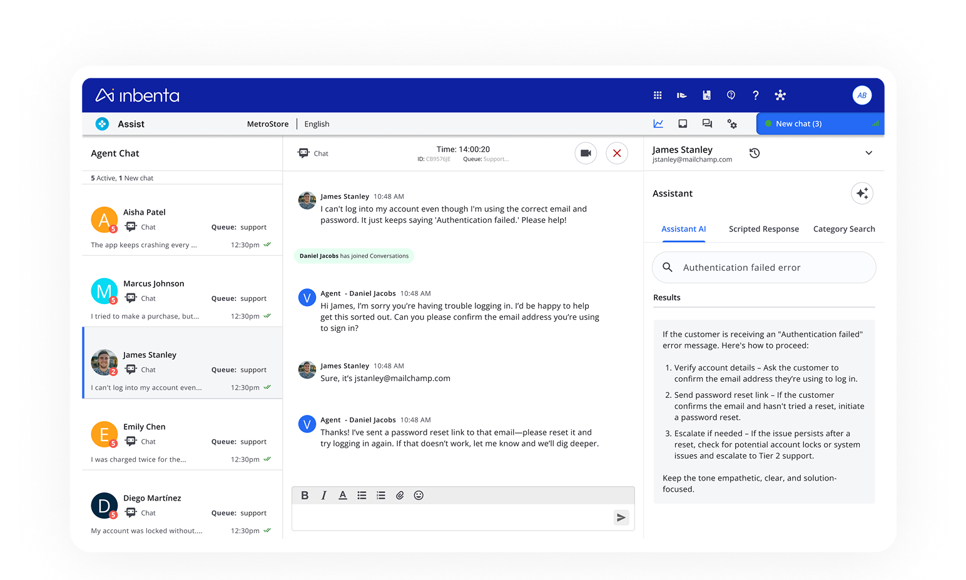
Task: Open the bulleted list formatting option
Action: tap(362, 495)
